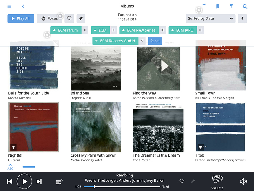Image resolution: width=254 pixels, height=191 pixels.
Task: Open the Titok album cover
Action: [x=221, y=127]
